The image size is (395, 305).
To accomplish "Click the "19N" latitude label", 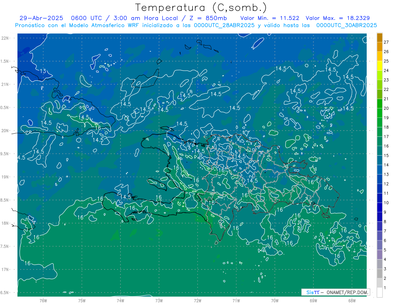I will [5, 177].
